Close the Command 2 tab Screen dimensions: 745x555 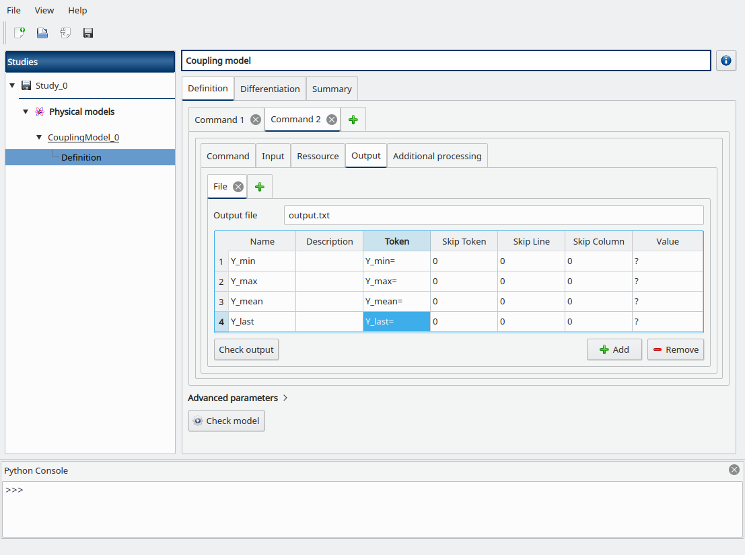coord(331,120)
